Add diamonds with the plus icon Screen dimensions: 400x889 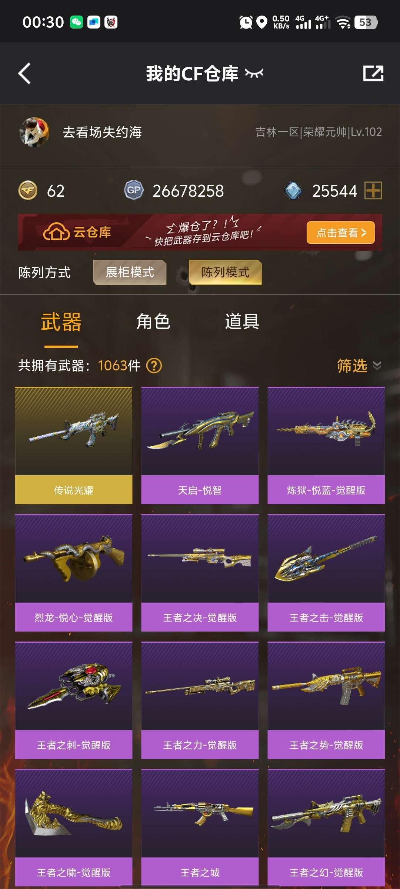[373, 191]
